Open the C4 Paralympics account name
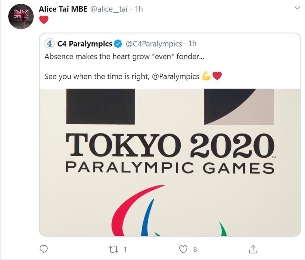This screenshot has width=305, height=260. [85, 44]
